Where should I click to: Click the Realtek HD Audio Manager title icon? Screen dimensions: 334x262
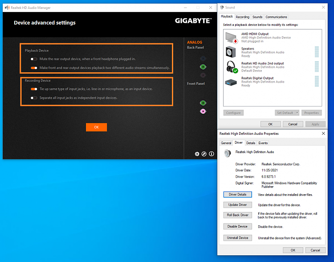coord(7,8)
